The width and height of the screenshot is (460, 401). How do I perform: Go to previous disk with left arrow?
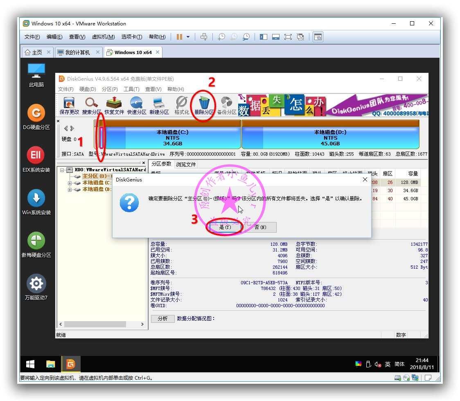[66, 128]
